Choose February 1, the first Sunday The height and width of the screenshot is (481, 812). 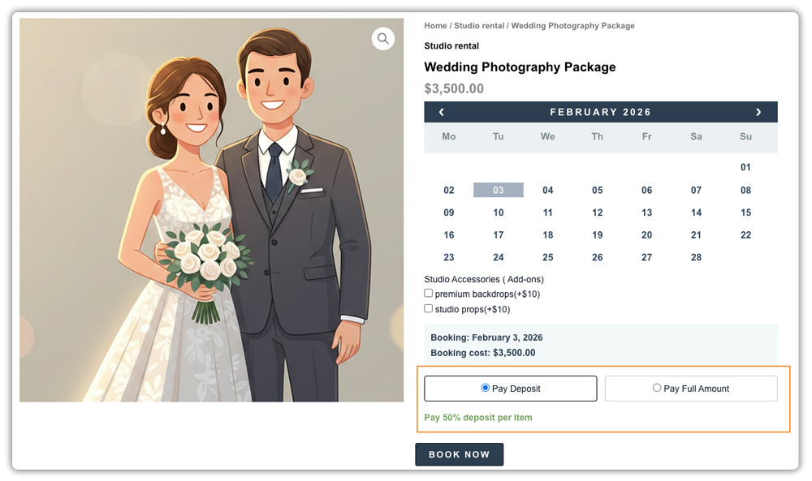click(745, 167)
